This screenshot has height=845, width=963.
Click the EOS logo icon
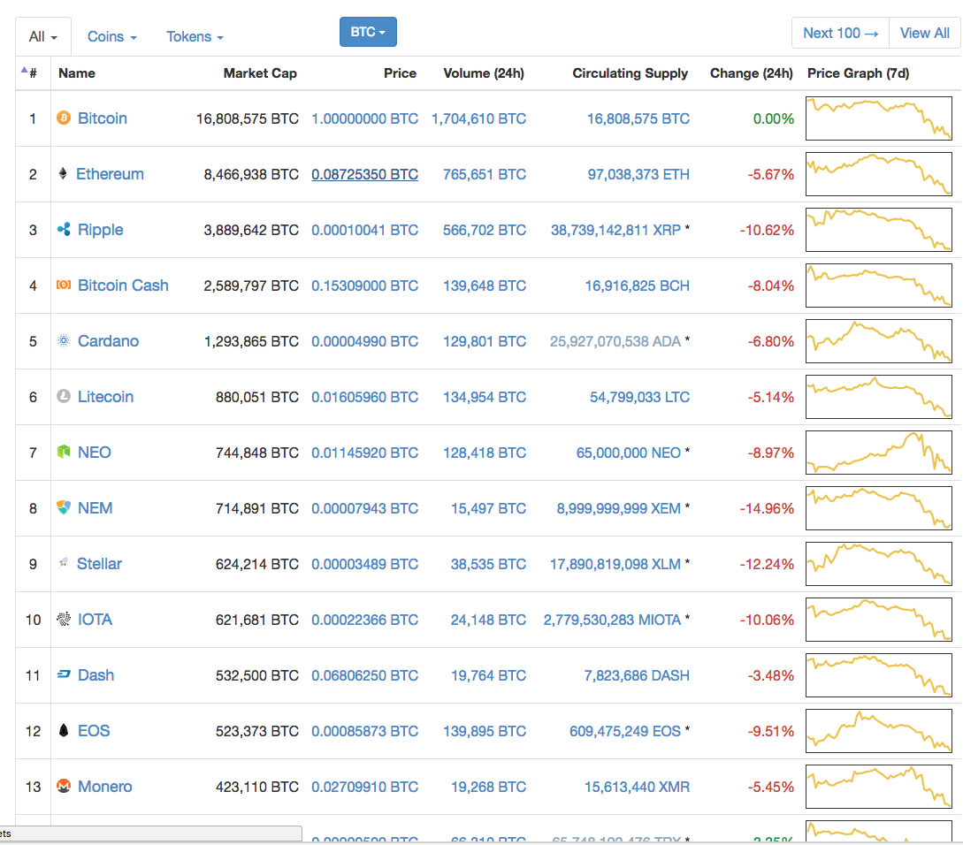tap(64, 730)
